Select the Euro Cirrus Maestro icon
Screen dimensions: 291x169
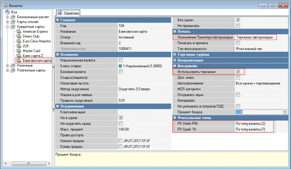pos(18,41)
